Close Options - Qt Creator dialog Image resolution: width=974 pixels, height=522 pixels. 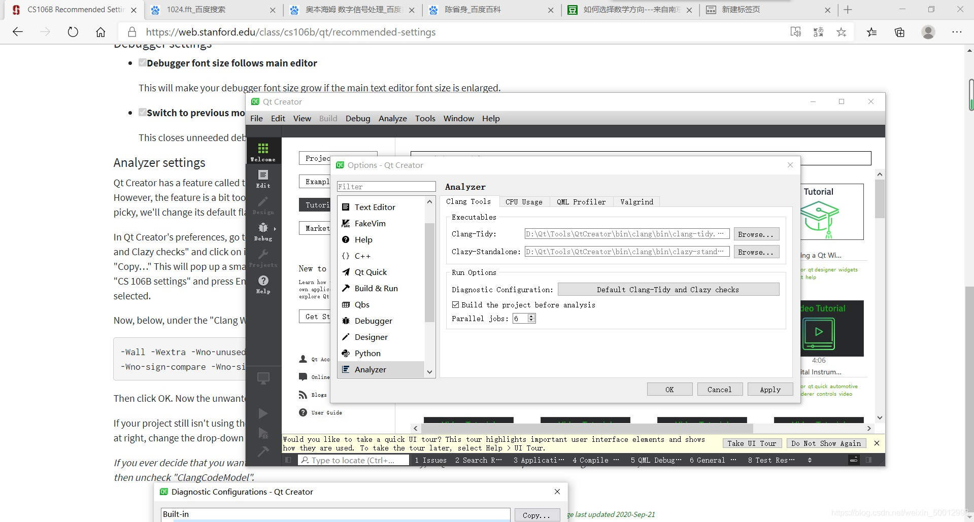point(790,165)
